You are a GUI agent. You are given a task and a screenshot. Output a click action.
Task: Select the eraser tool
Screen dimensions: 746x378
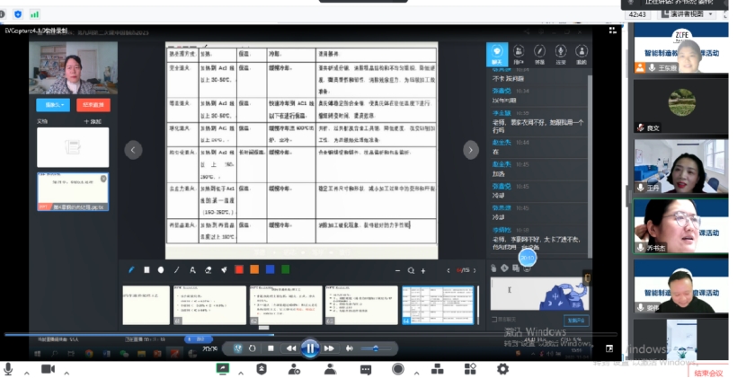208,270
